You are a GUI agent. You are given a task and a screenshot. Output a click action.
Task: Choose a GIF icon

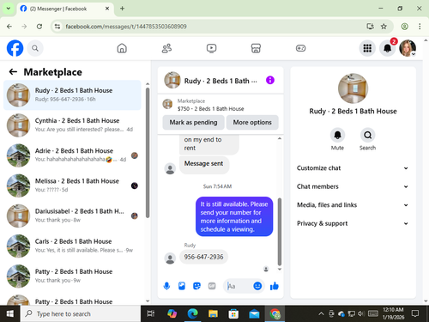(212, 286)
